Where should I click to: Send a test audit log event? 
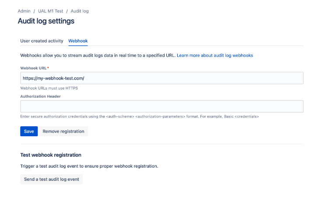[x=51, y=179]
